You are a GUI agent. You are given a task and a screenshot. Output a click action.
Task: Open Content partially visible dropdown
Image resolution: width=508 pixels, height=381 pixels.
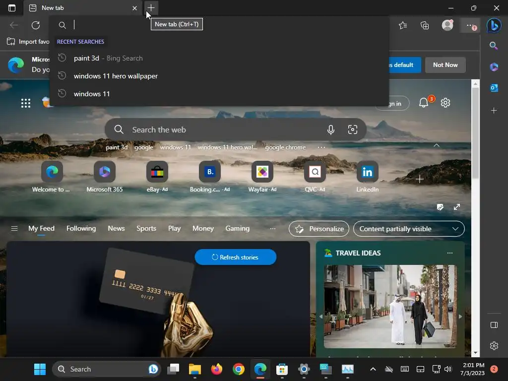[x=409, y=229]
